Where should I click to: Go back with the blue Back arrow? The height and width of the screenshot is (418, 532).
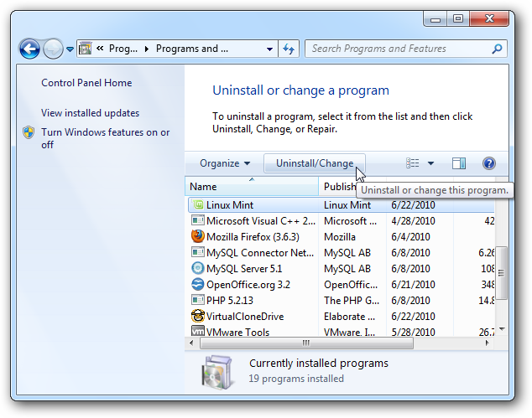[x=29, y=49]
